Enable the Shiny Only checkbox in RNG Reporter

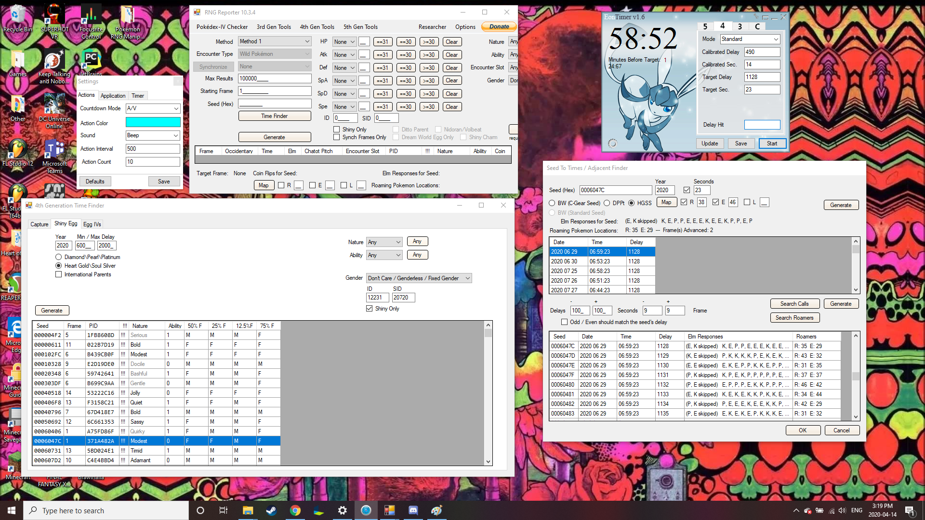tap(337, 130)
